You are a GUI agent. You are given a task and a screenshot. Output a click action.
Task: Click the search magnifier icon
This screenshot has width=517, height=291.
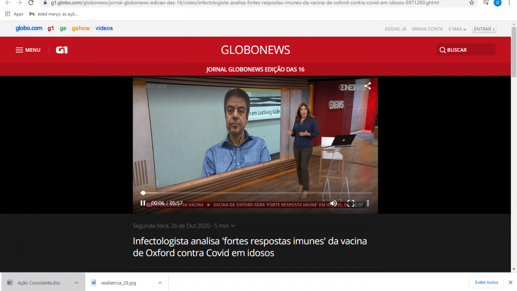(442, 50)
